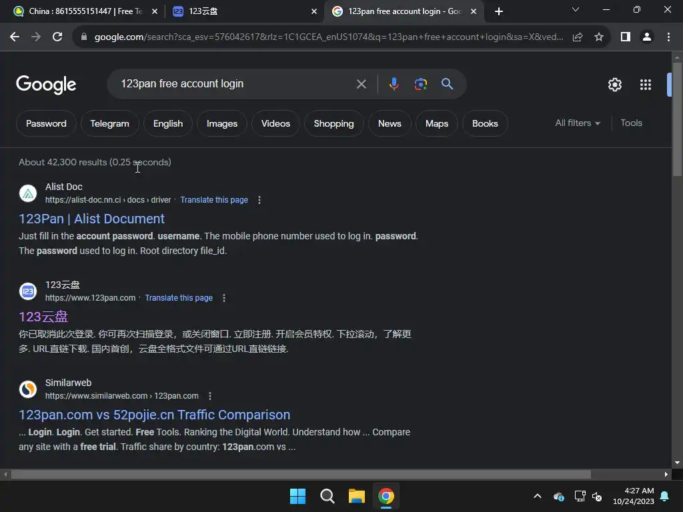The width and height of the screenshot is (683, 512).
Task: Open a new browser tab
Action: [499, 11]
